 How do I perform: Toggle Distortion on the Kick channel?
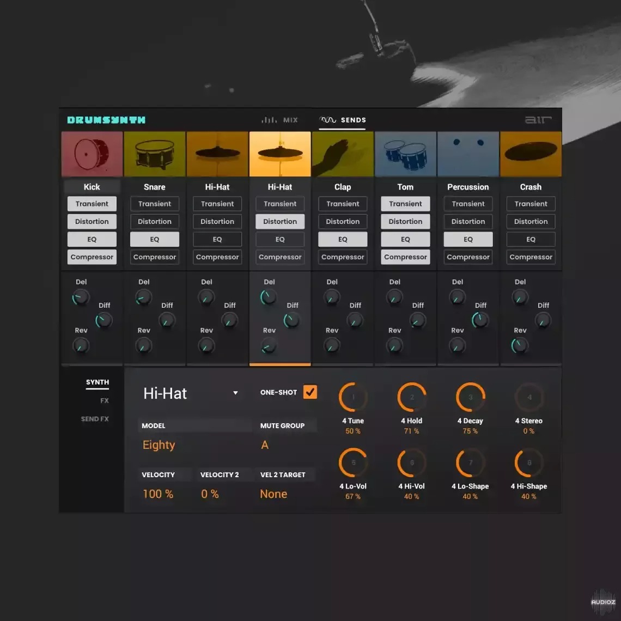[92, 221]
